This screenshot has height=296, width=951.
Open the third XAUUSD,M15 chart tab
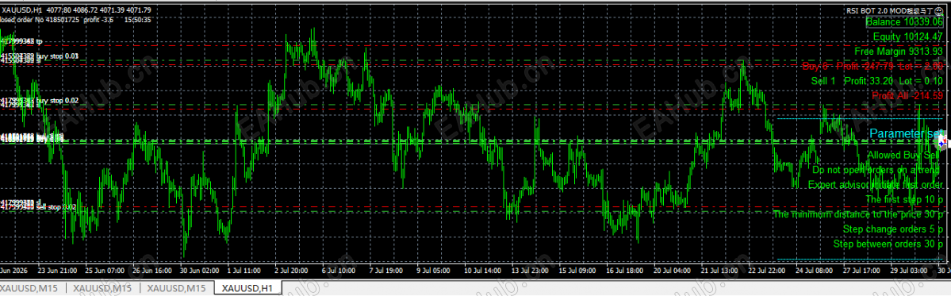pos(178,288)
